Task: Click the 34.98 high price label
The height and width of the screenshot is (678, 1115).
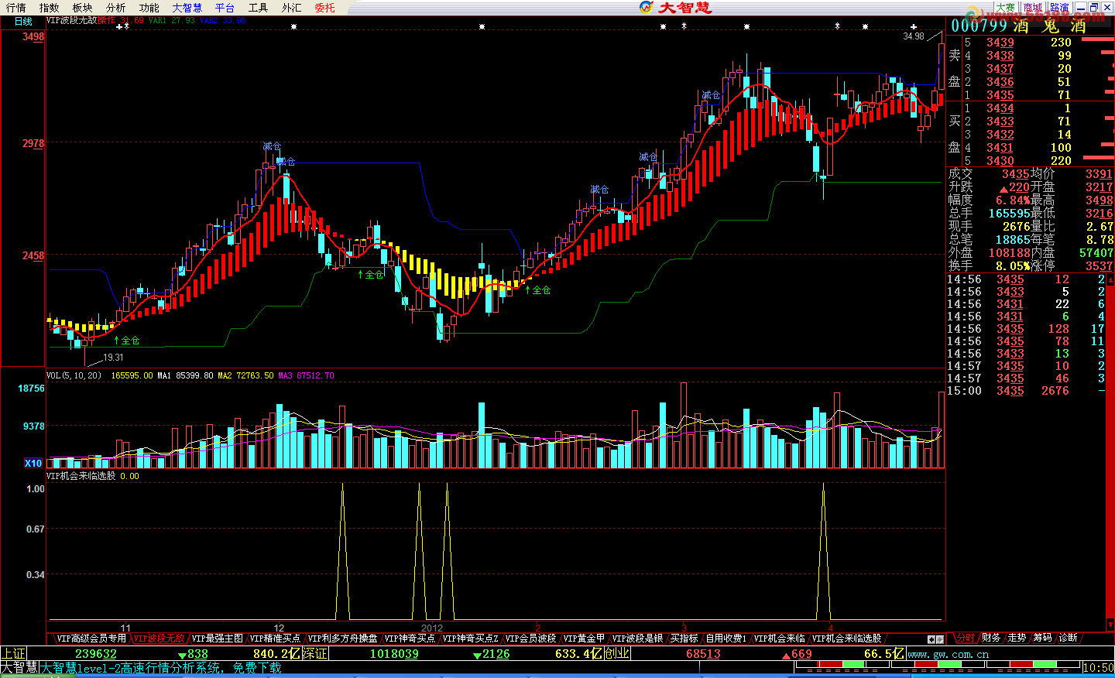Action: tap(914, 36)
